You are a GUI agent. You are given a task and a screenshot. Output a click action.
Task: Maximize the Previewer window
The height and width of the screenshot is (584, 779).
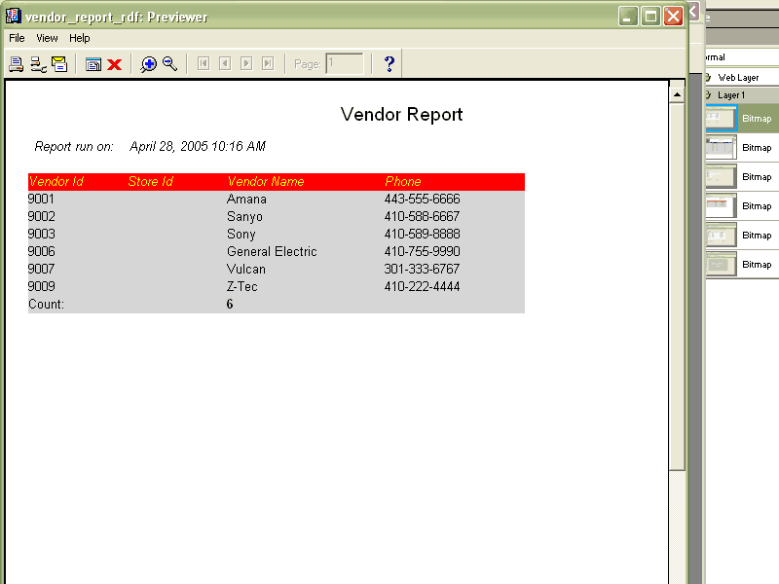coord(650,16)
